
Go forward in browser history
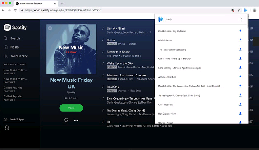pos(9,10)
